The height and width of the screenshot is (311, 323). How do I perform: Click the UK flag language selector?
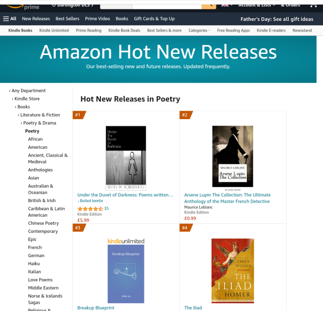(226, 5)
